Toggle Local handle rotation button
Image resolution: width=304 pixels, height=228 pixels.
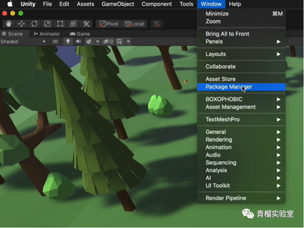[134, 24]
